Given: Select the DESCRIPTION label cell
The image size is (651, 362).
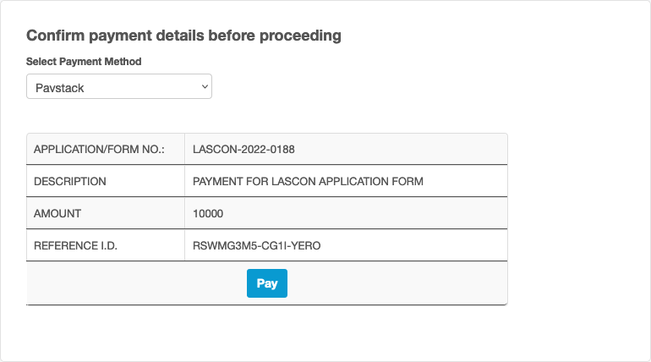Looking at the screenshot, I should [x=70, y=181].
